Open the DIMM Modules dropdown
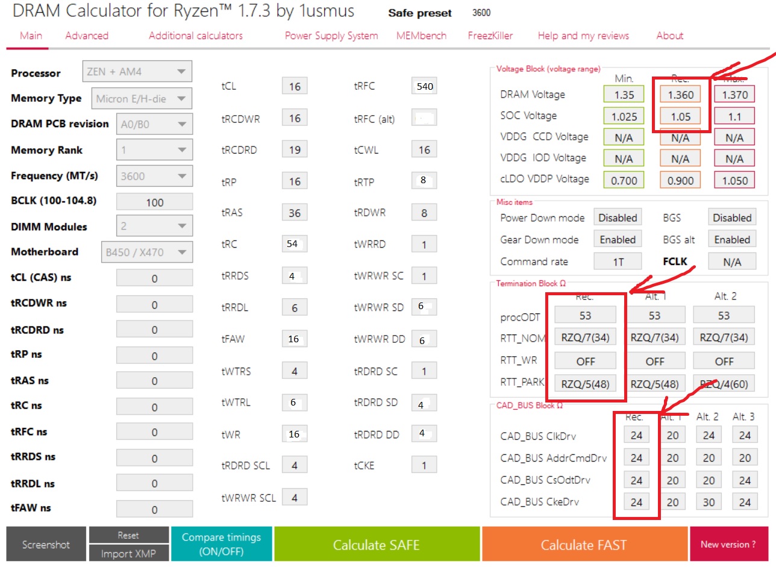776x567 pixels. pos(154,227)
